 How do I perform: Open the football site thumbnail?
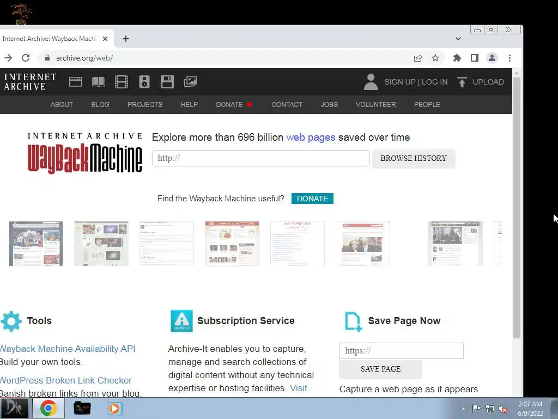[36, 244]
